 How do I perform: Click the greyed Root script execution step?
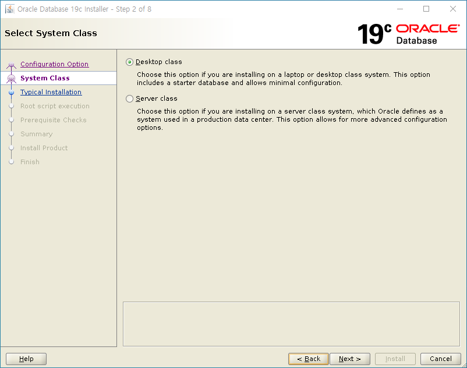tap(55, 106)
